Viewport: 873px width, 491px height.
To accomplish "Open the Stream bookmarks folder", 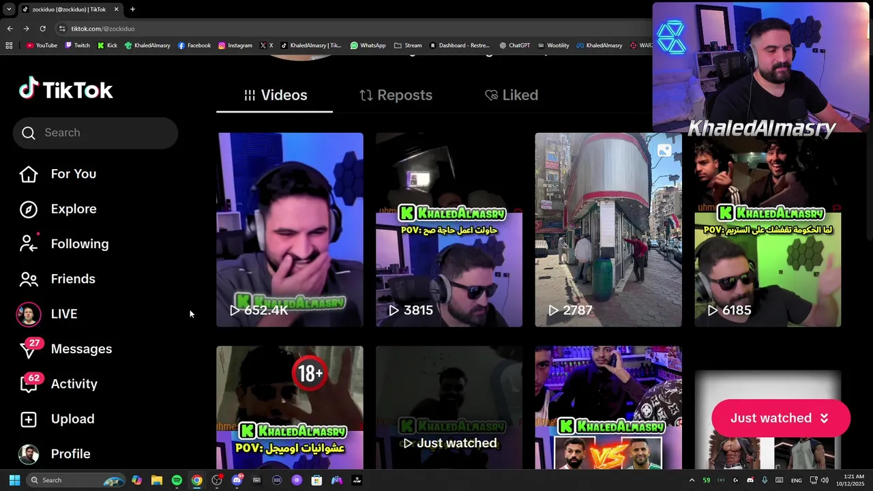I will coord(408,46).
